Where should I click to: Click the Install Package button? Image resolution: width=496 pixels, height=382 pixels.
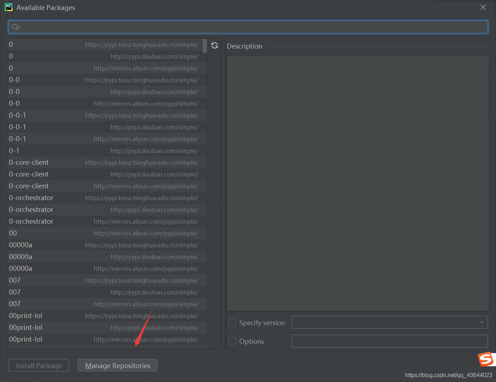[x=39, y=365]
